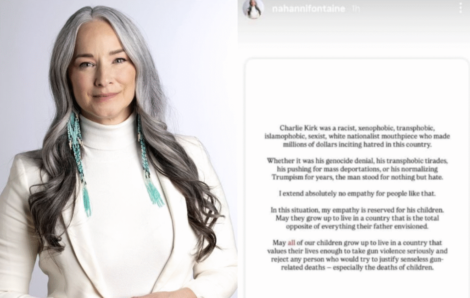
Task: Click the "1h" story timestamp
Action: [x=356, y=9]
